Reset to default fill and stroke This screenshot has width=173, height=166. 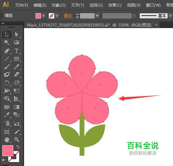(x=4, y=160)
